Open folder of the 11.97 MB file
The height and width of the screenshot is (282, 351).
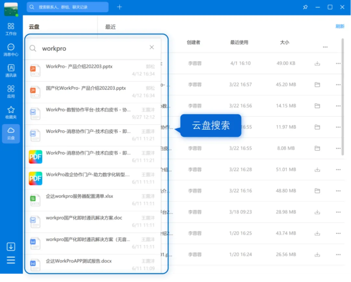click(317, 127)
